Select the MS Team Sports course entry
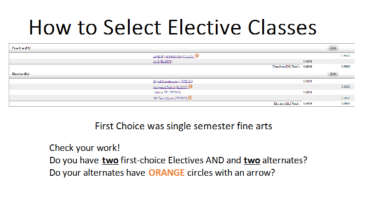The width and height of the screenshot is (368, 207). tap(170, 98)
